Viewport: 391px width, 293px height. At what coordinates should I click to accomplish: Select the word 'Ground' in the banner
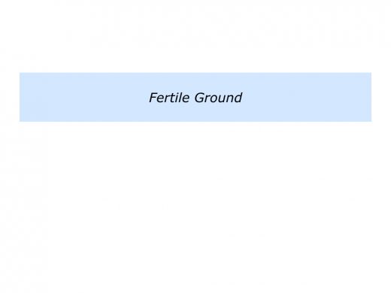coord(218,98)
